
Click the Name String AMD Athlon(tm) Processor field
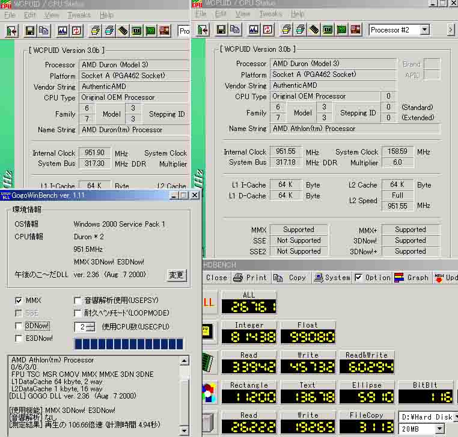pyautogui.click(x=355, y=129)
